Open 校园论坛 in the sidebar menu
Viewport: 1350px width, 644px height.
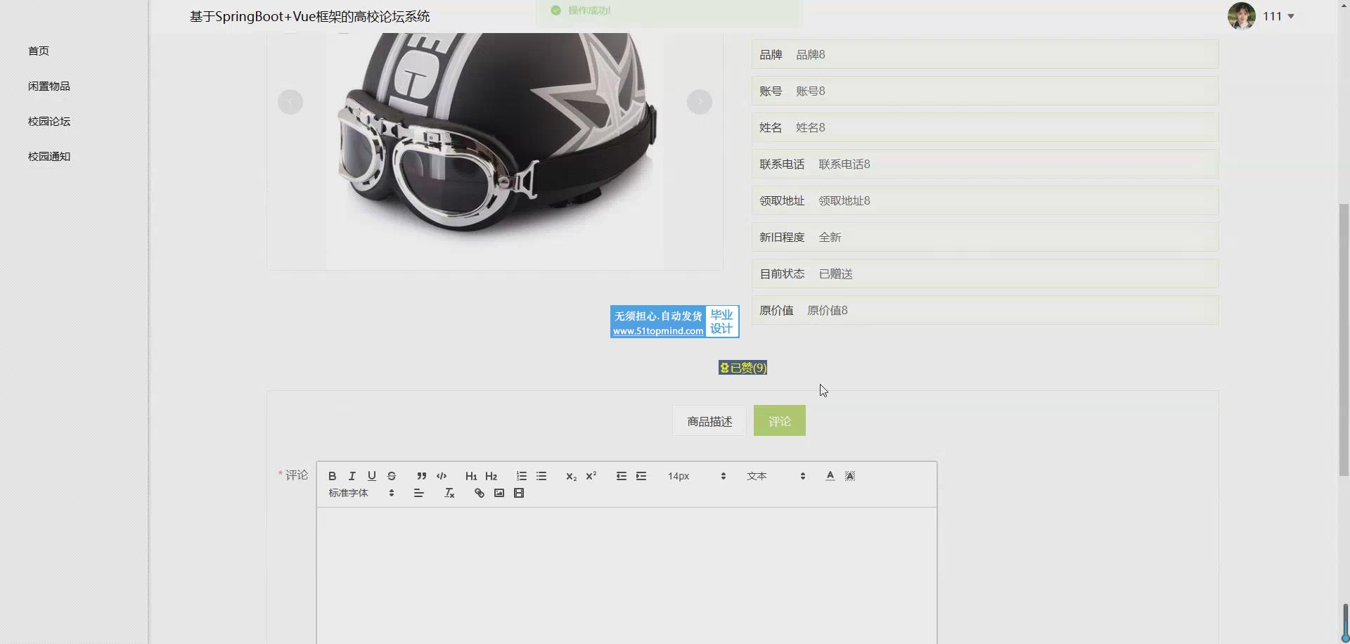[49, 122]
